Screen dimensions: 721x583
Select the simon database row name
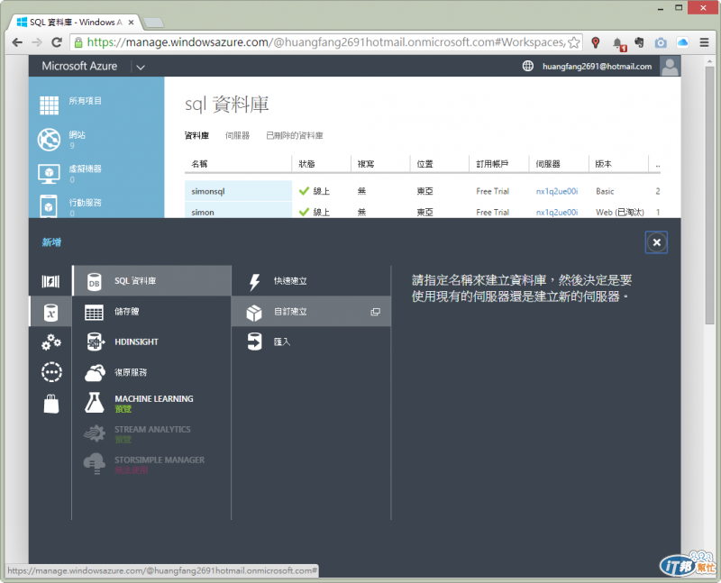(203, 213)
